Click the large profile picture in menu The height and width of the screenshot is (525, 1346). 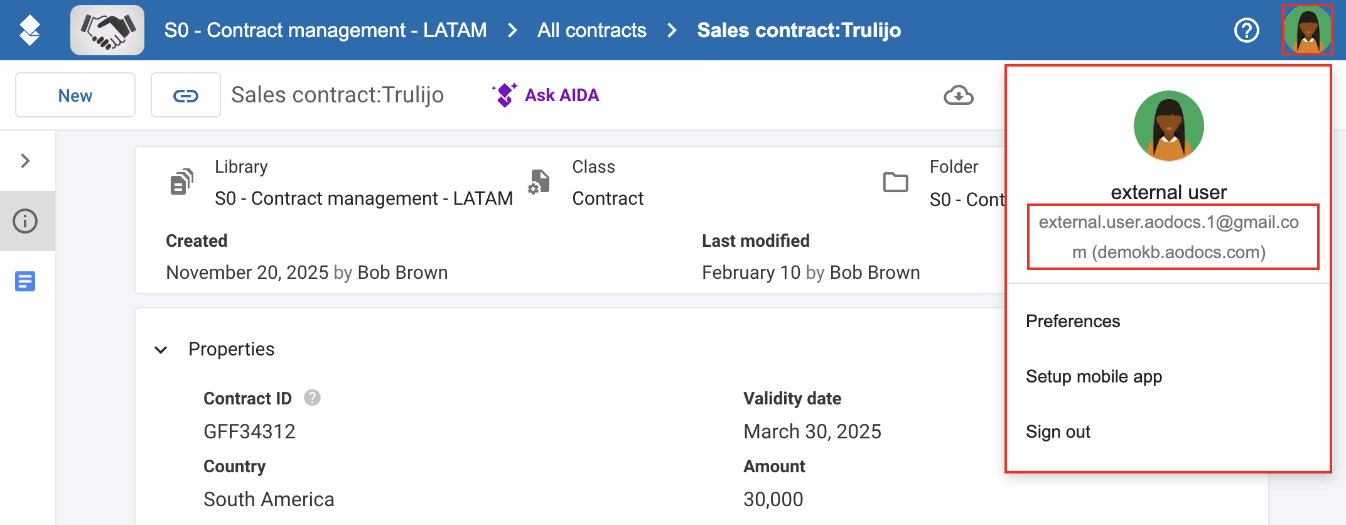coord(1168,126)
